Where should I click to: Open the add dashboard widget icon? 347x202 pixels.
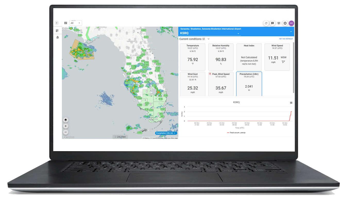tap(57, 31)
